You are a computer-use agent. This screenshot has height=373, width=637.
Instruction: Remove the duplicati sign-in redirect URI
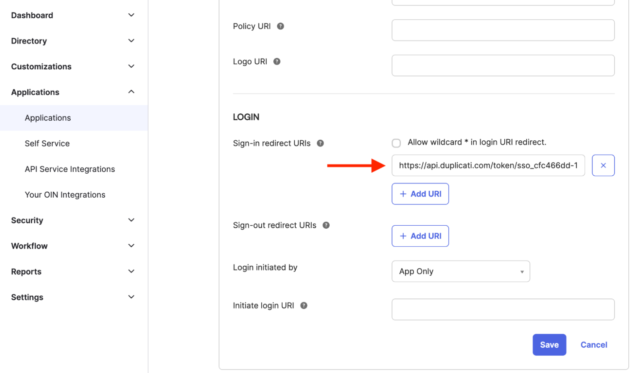(x=603, y=165)
